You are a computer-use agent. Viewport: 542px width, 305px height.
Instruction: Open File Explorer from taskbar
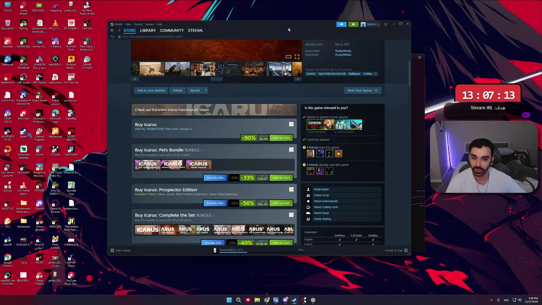tap(257, 300)
